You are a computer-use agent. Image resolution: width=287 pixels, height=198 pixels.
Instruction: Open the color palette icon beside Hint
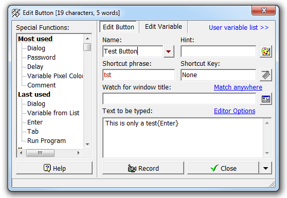(x=266, y=51)
